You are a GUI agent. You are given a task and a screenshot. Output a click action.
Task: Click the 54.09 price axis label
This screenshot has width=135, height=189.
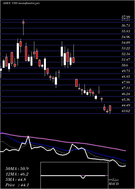pyautogui.click(x=126, y=43)
